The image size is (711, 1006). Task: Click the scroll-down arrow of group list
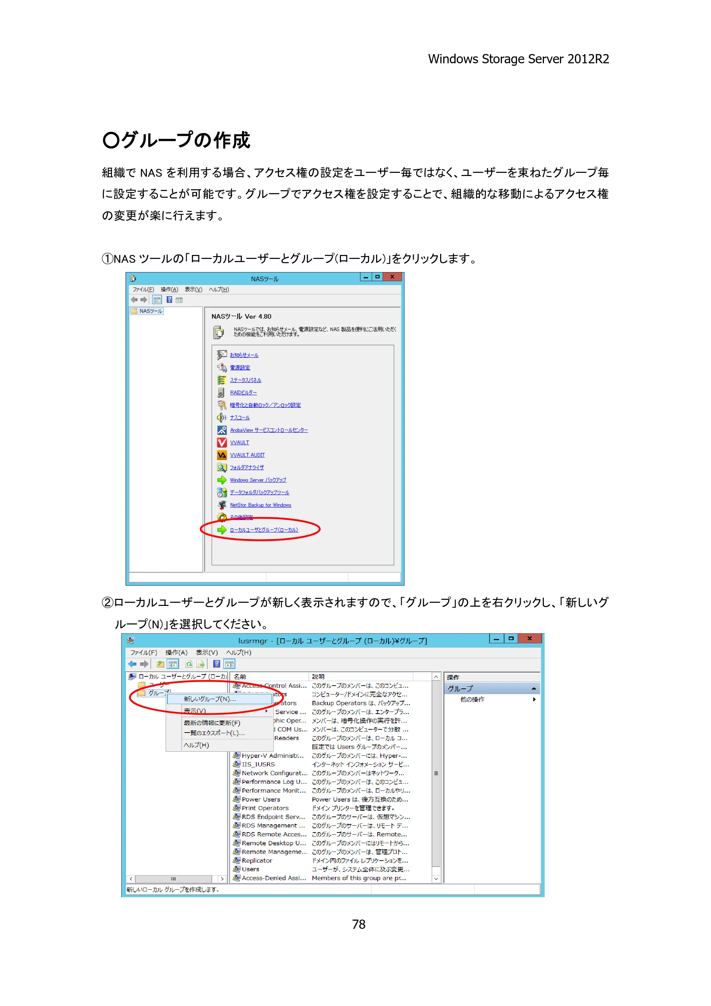tap(436, 879)
